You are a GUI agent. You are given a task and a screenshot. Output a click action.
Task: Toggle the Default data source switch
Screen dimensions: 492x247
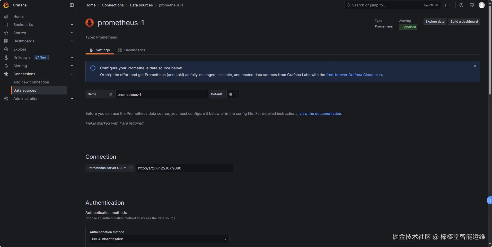pyautogui.click(x=233, y=94)
